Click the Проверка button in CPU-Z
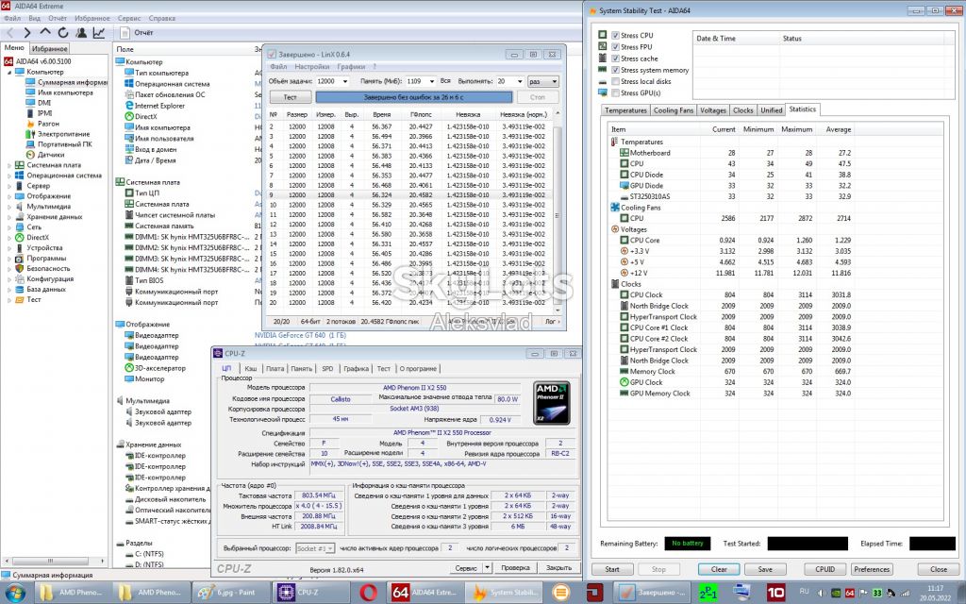The height and width of the screenshot is (604, 966). (x=515, y=567)
